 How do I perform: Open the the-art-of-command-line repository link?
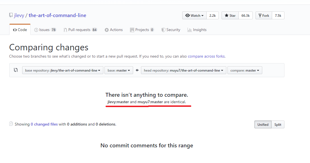pyautogui.click(x=57, y=15)
